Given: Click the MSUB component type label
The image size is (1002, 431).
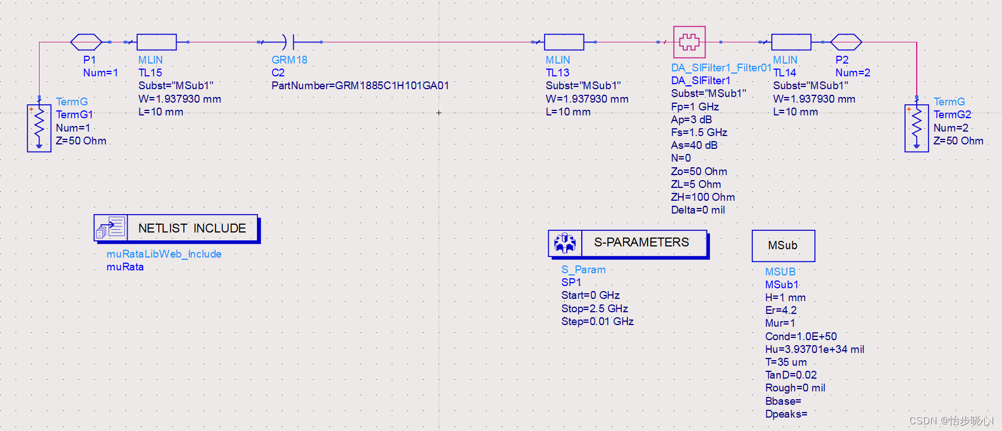Looking at the screenshot, I should point(780,272).
